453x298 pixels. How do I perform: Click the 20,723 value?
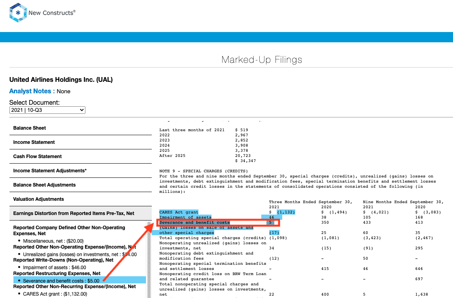(x=243, y=156)
